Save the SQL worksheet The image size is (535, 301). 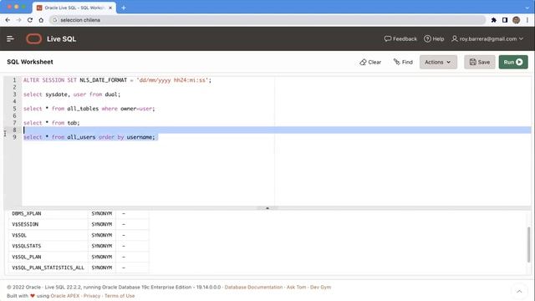pos(479,62)
